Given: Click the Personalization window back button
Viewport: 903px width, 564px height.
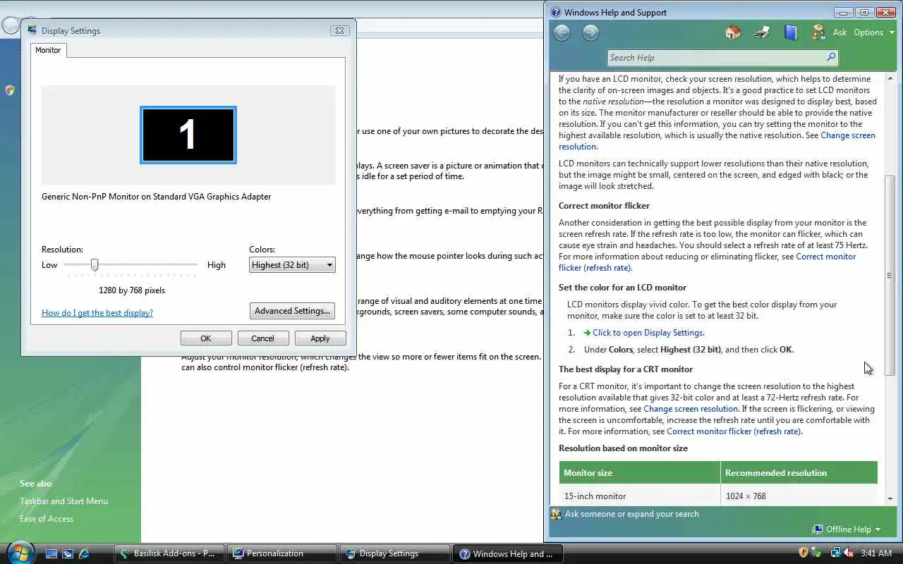Looking at the screenshot, I should [10, 26].
